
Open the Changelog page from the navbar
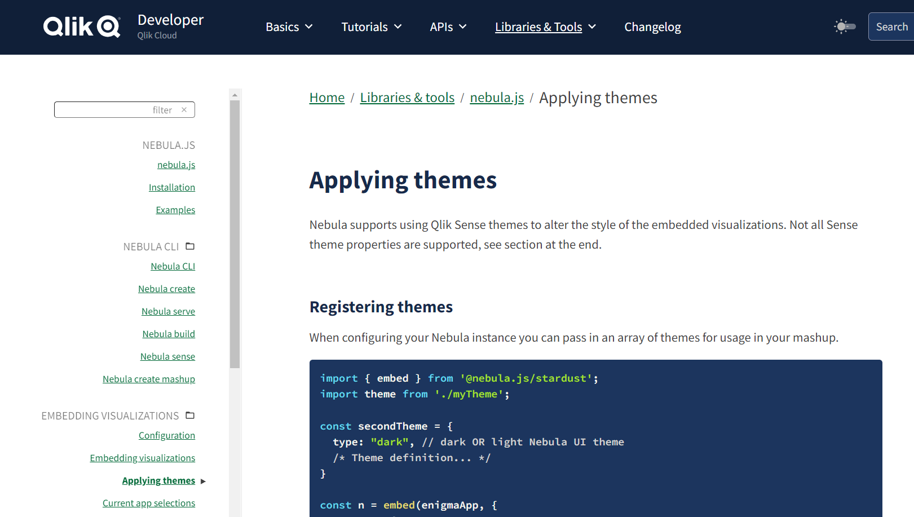[652, 26]
